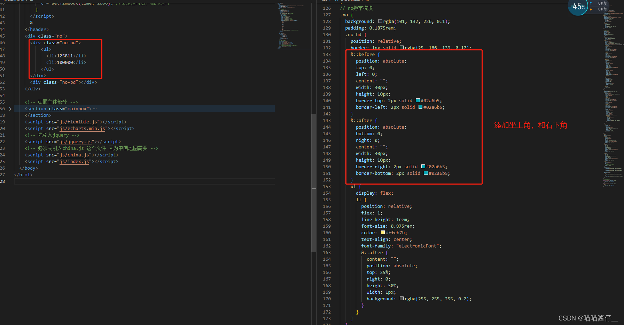The height and width of the screenshot is (325, 624).
Task: Open the border-bottom #02a6b5 color swatch
Action: [x=426, y=173]
